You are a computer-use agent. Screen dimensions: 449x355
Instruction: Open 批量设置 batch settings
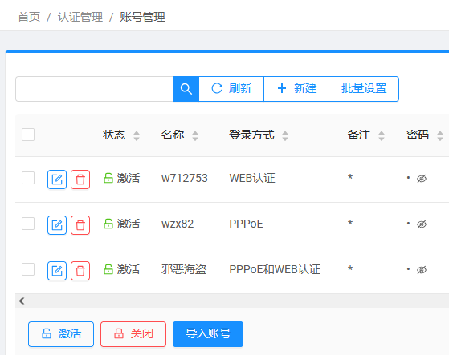click(364, 89)
